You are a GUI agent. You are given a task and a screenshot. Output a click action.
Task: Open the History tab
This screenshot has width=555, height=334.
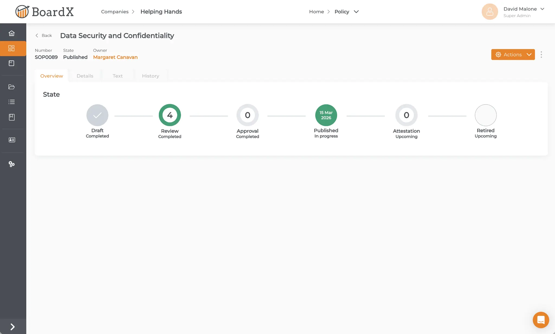(x=150, y=76)
